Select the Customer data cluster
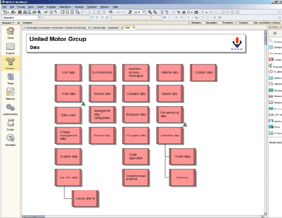Image resolution: width=282 pixels, height=218 pixels. coord(170,135)
